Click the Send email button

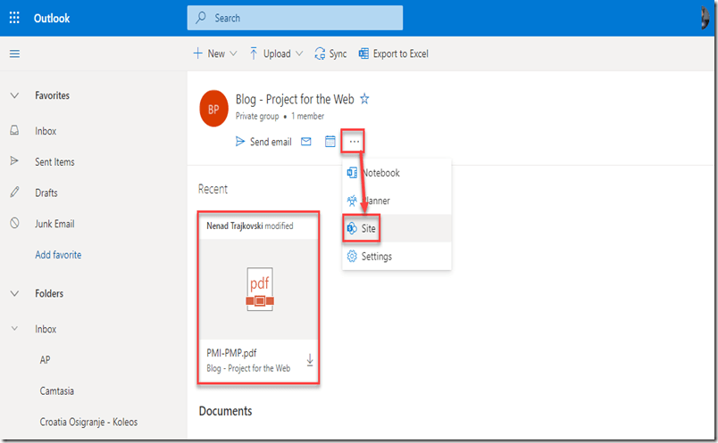click(x=263, y=142)
